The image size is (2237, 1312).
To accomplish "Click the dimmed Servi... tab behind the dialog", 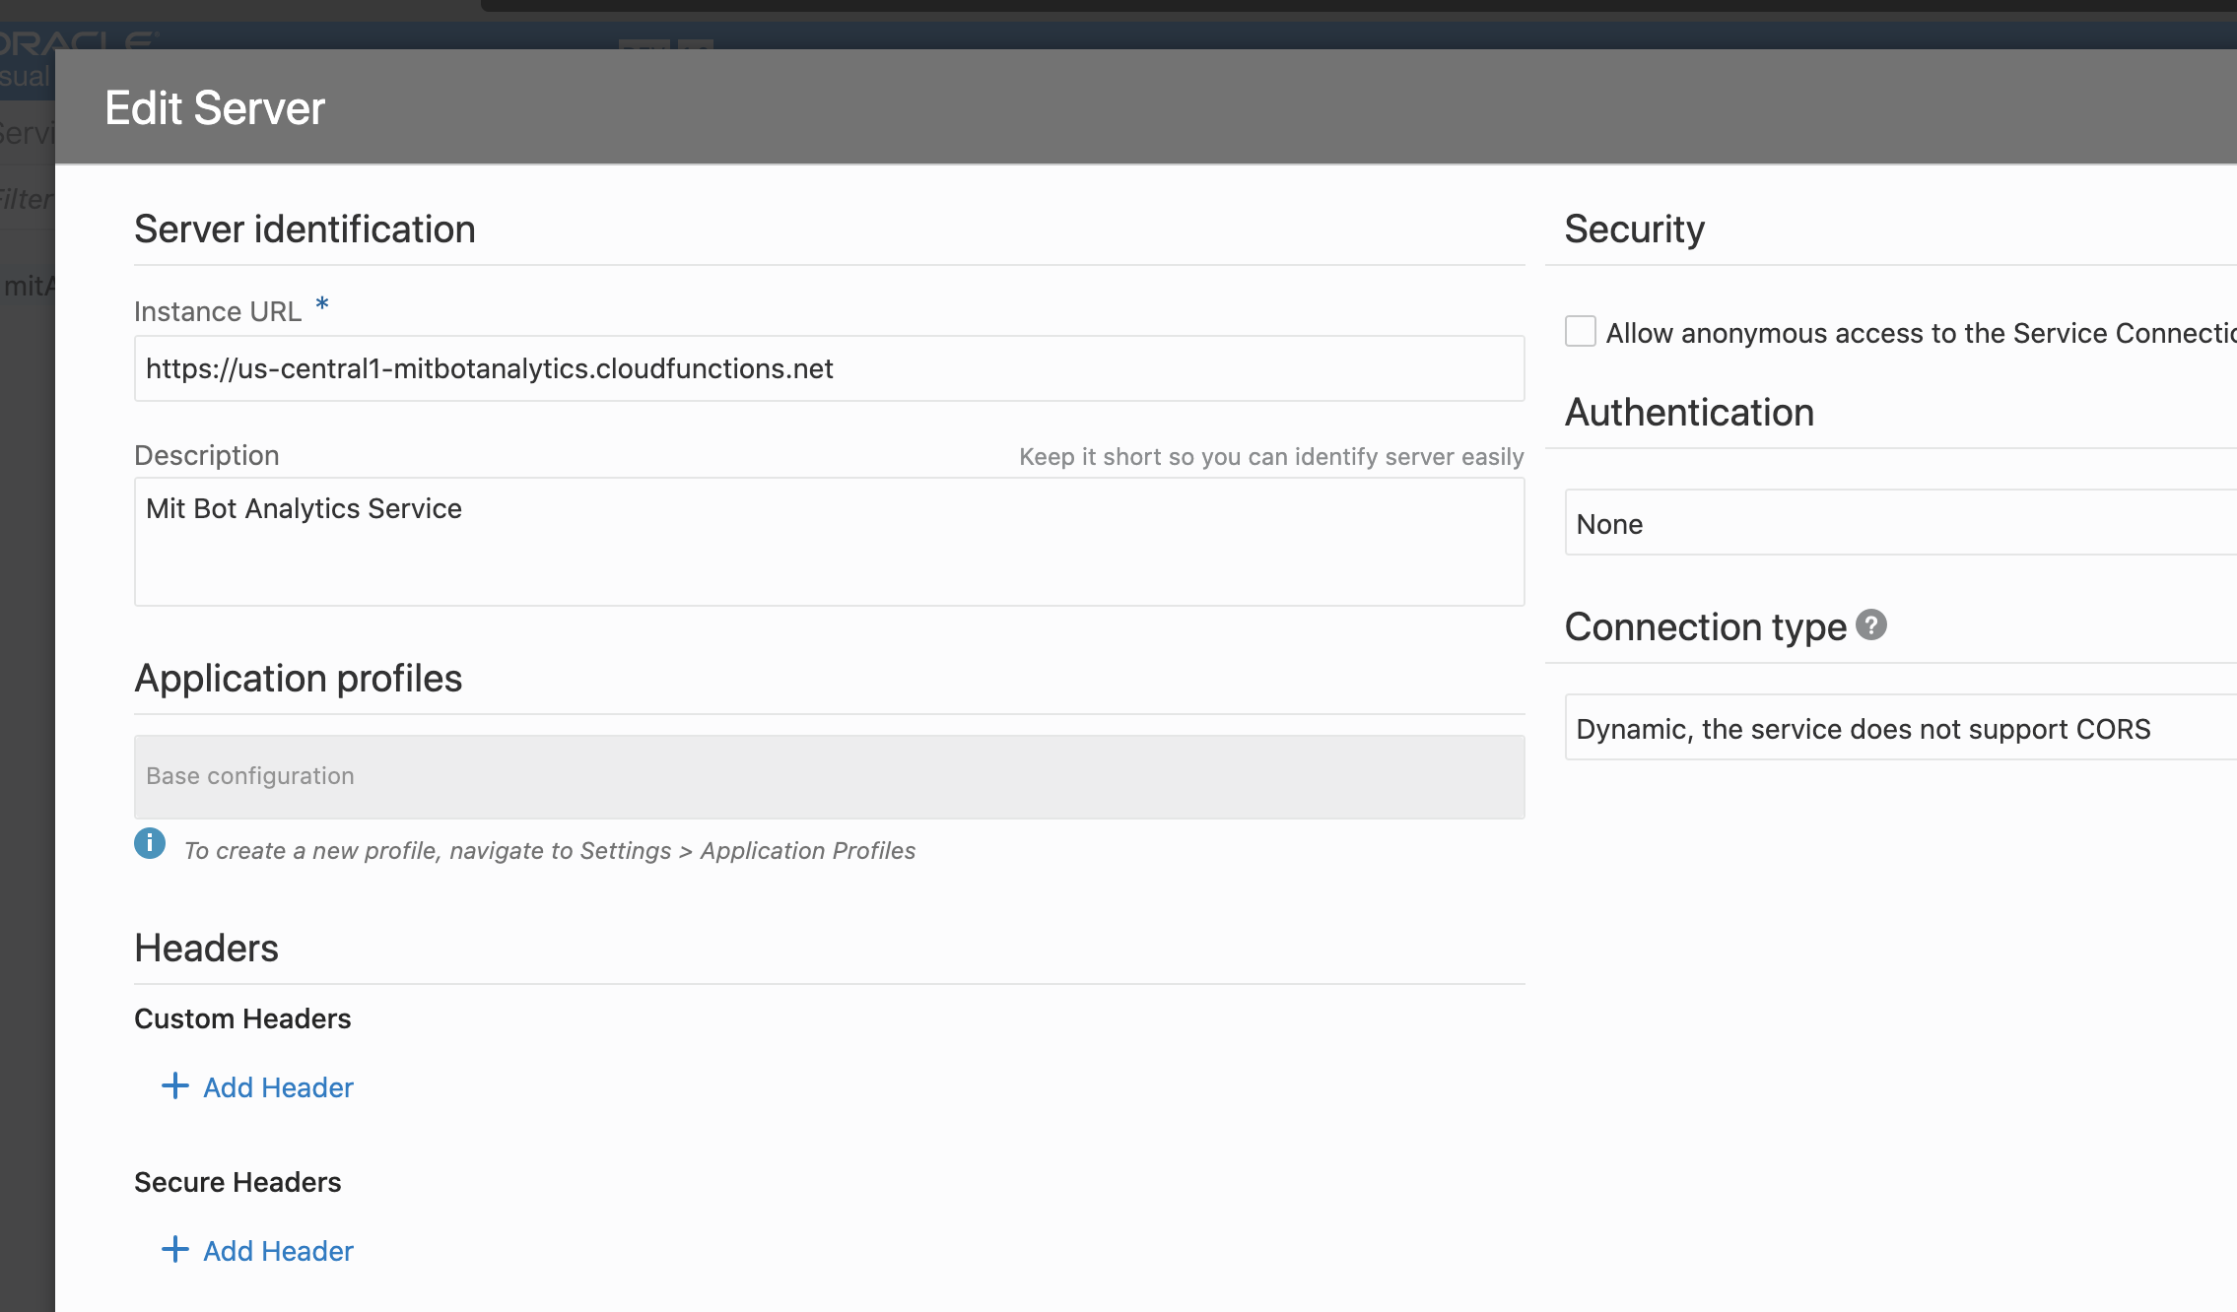I will tap(27, 133).
